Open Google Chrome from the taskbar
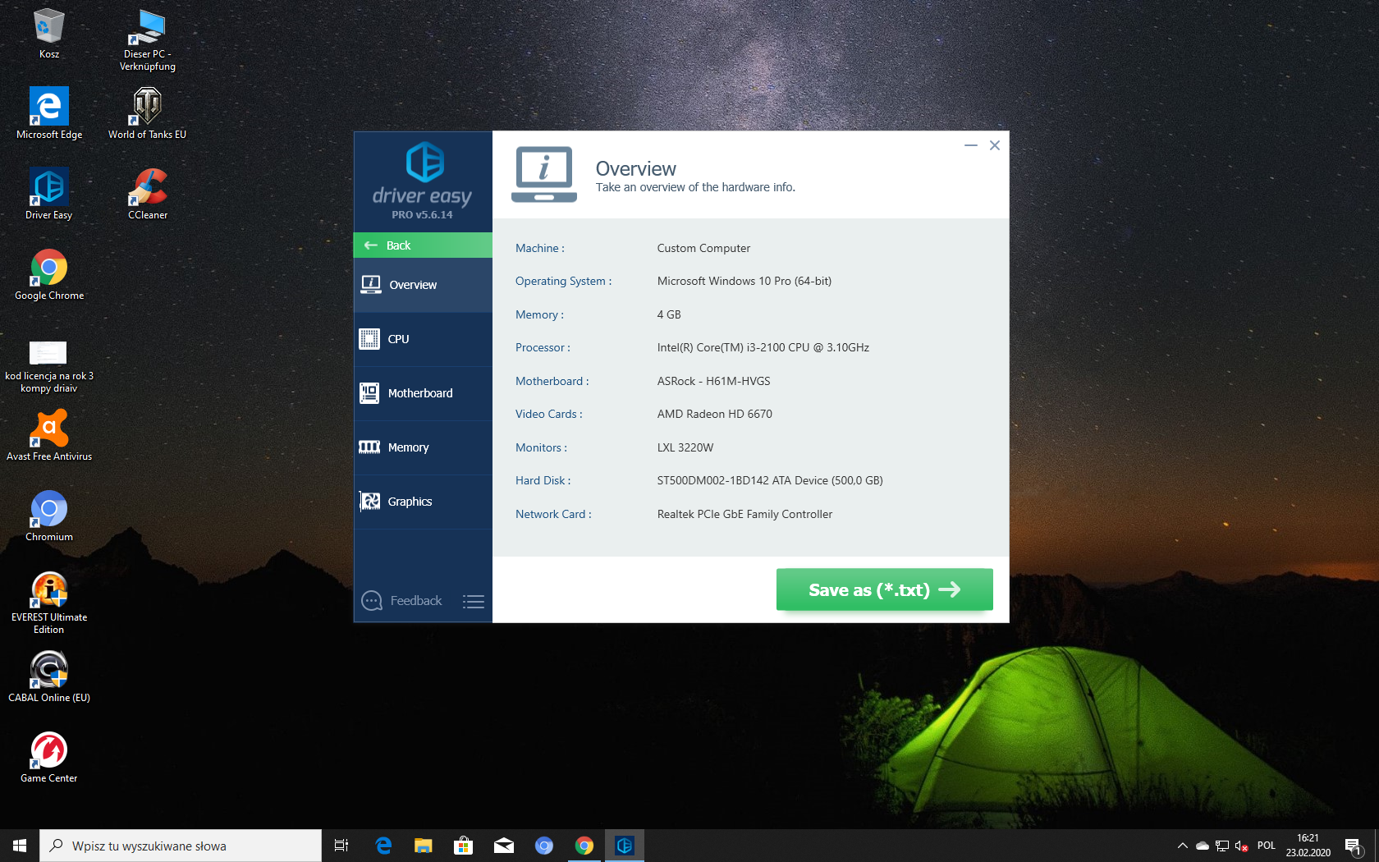 click(x=584, y=846)
